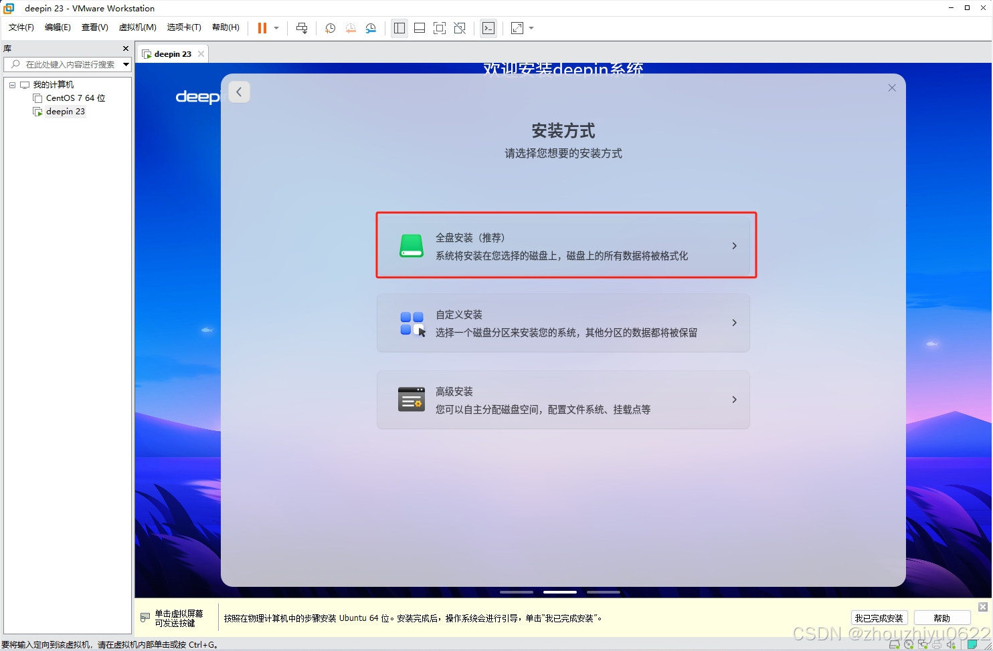
Task: Click 我已完成安装 button in the hint bar
Action: (x=879, y=618)
